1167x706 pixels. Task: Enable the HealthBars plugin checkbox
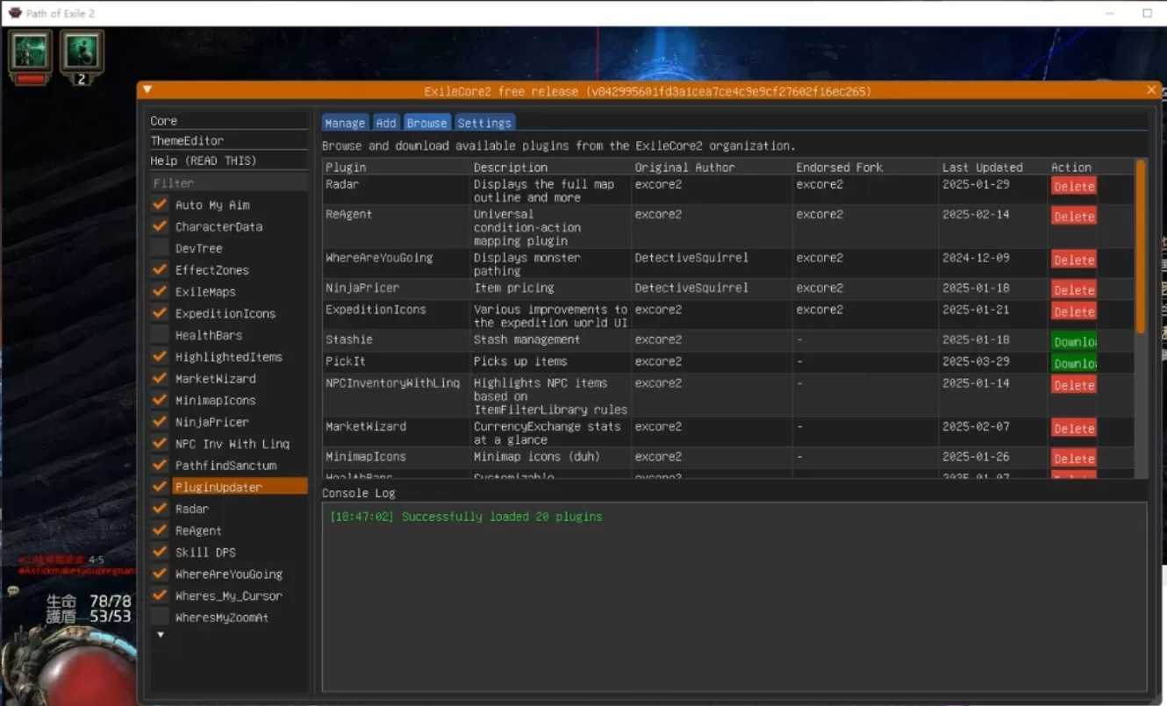pyautogui.click(x=160, y=335)
